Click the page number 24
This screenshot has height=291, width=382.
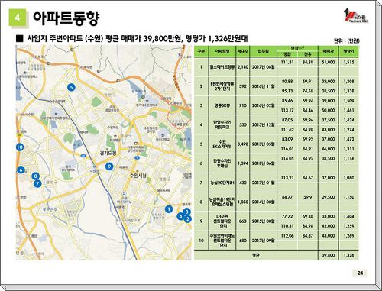click(360, 273)
